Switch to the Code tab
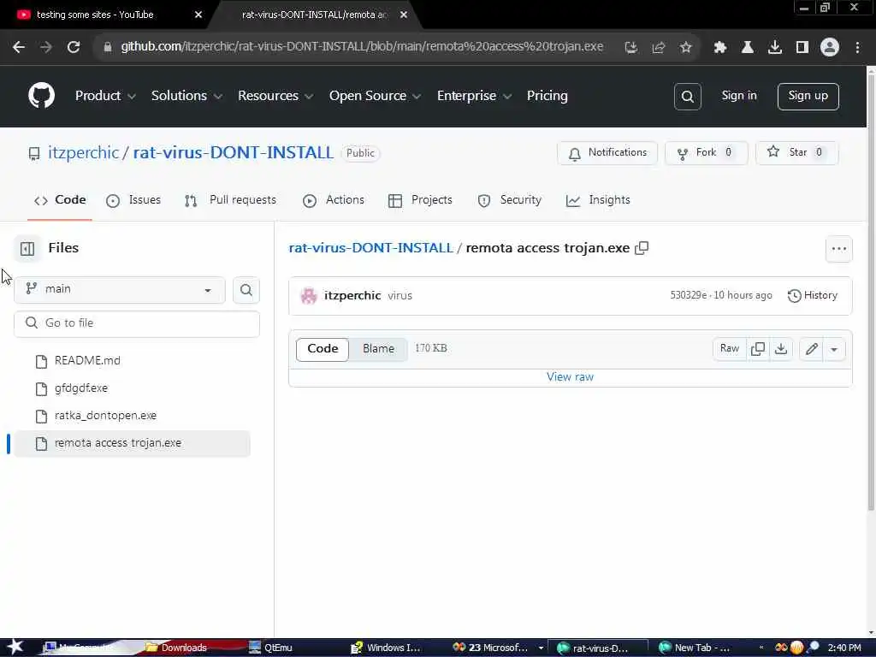This screenshot has width=876, height=657. click(60, 200)
